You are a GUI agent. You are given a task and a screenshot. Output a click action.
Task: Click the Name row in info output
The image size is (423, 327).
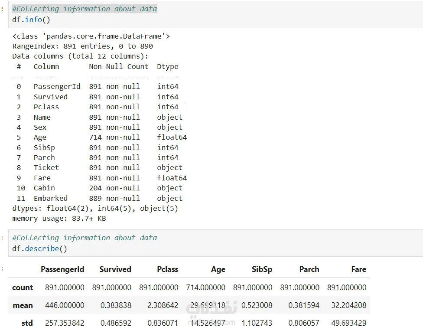pos(100,118)
